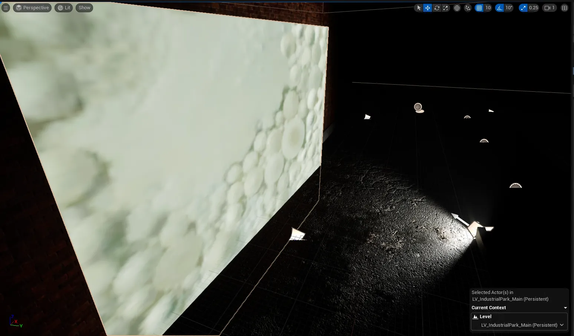This screenshot has width=574, height=336.
Task: Change grid snap size value 10
Action: 488,8
